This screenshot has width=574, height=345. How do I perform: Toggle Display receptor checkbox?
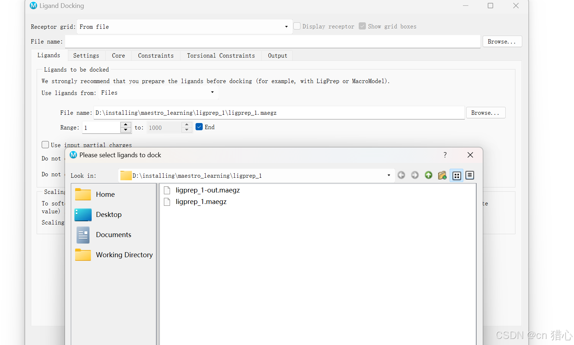(x=297, y=26)
